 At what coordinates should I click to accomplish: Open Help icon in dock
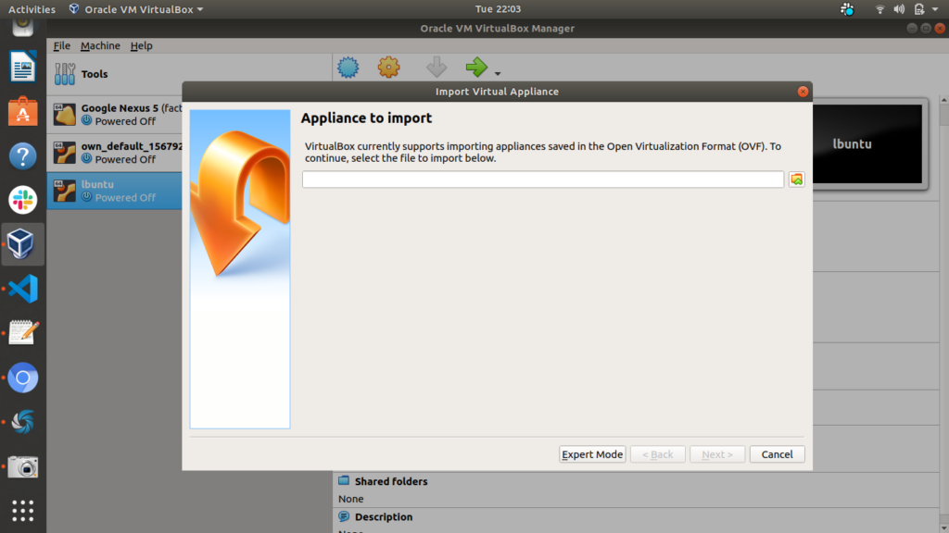coord(23,155)
